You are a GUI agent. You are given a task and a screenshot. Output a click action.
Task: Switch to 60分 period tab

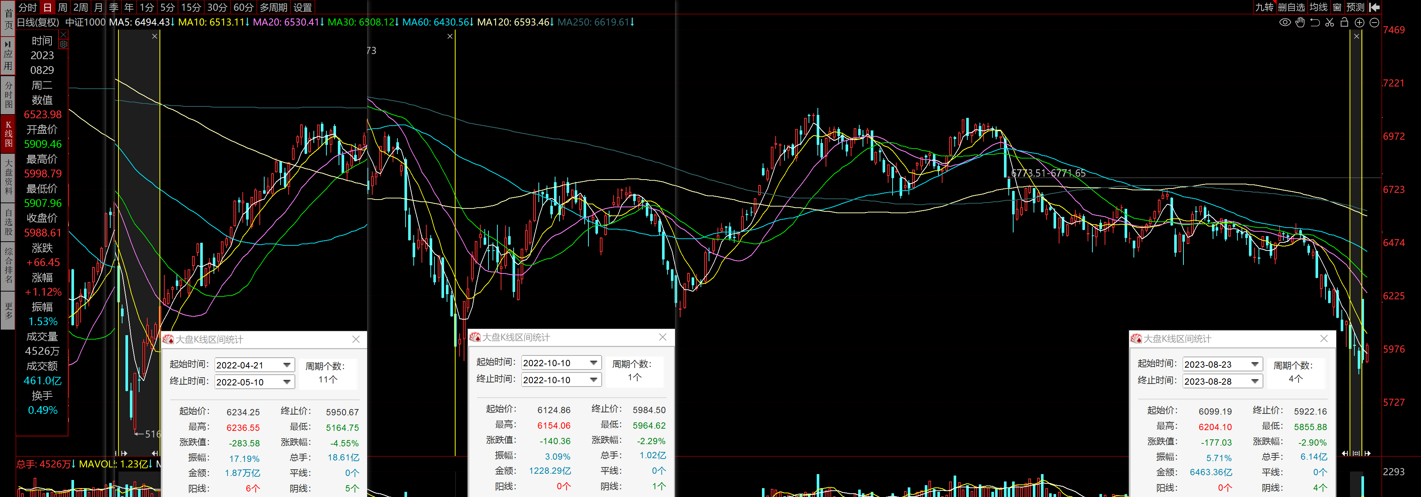click(x=243, y=7)
